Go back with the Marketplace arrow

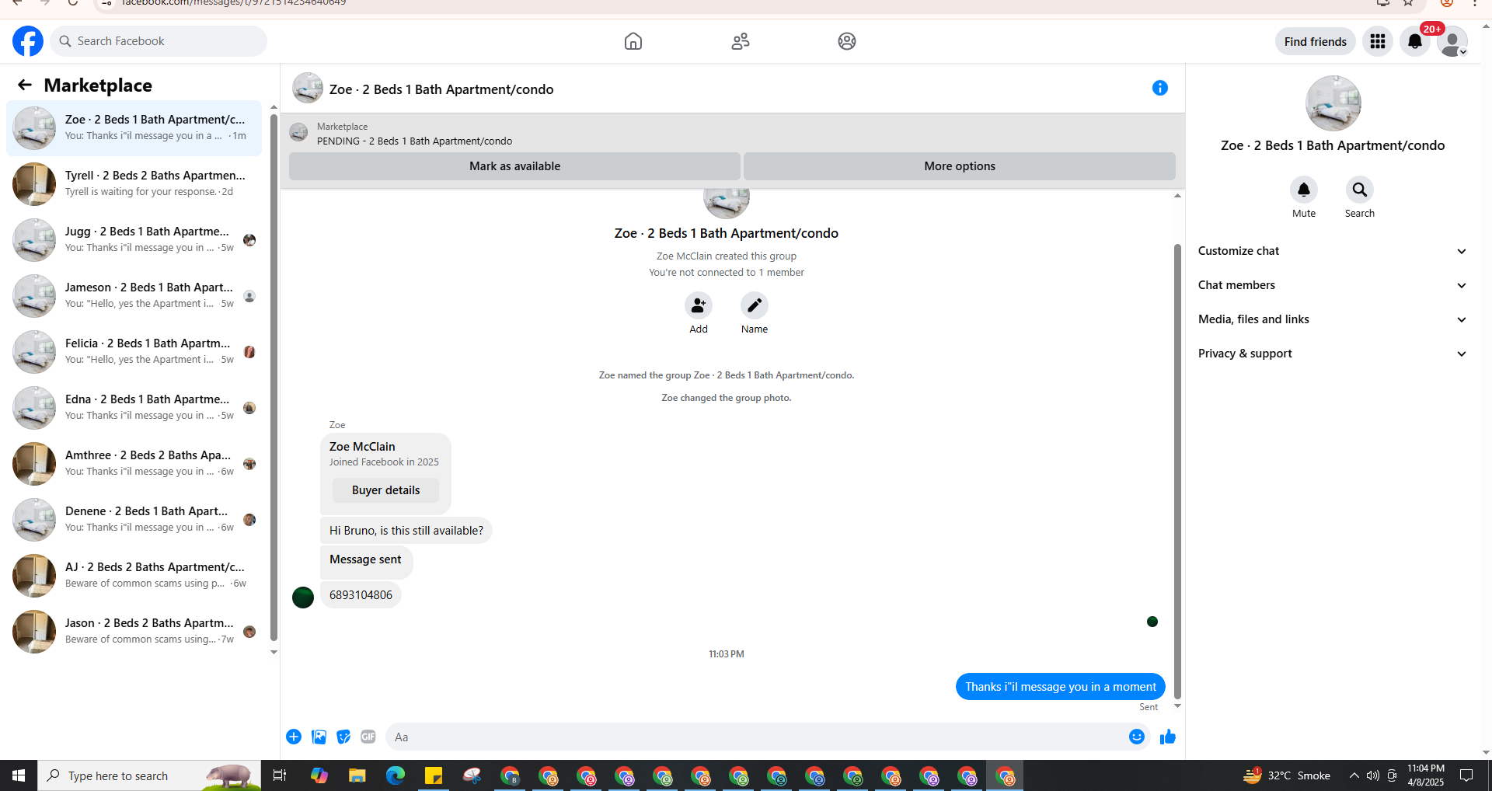coord(25,85)
